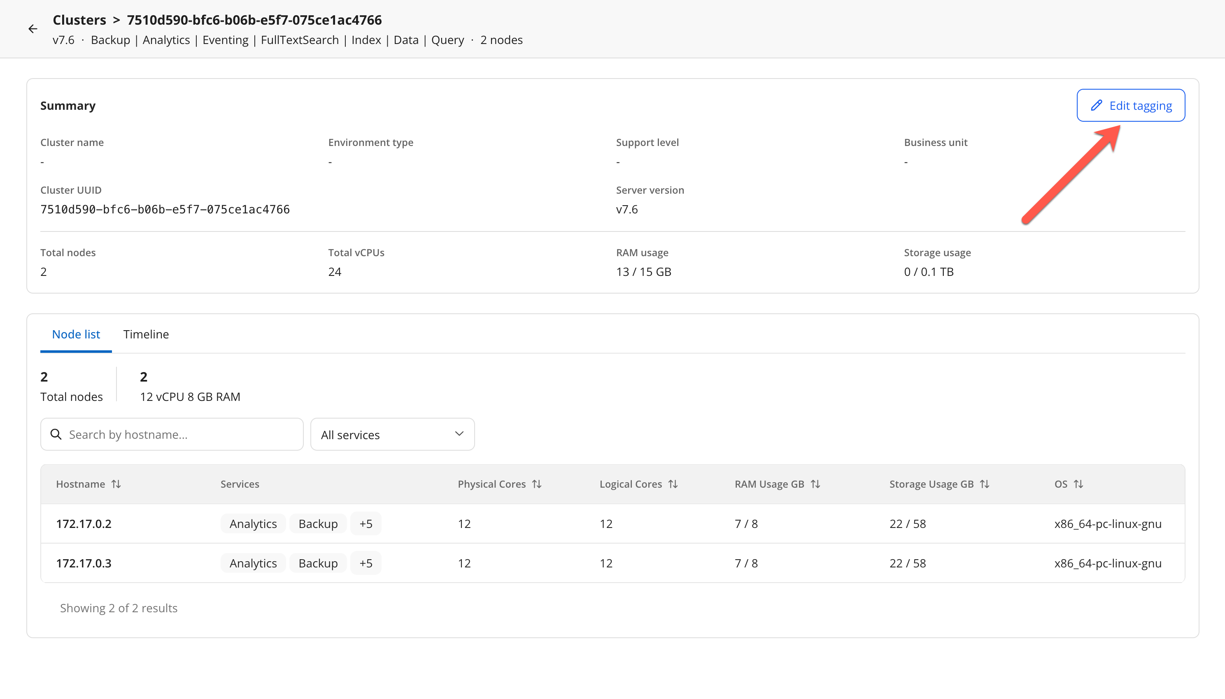
Task: Select the Cluster UUID value in Summary
Action: tap(165, 209)
